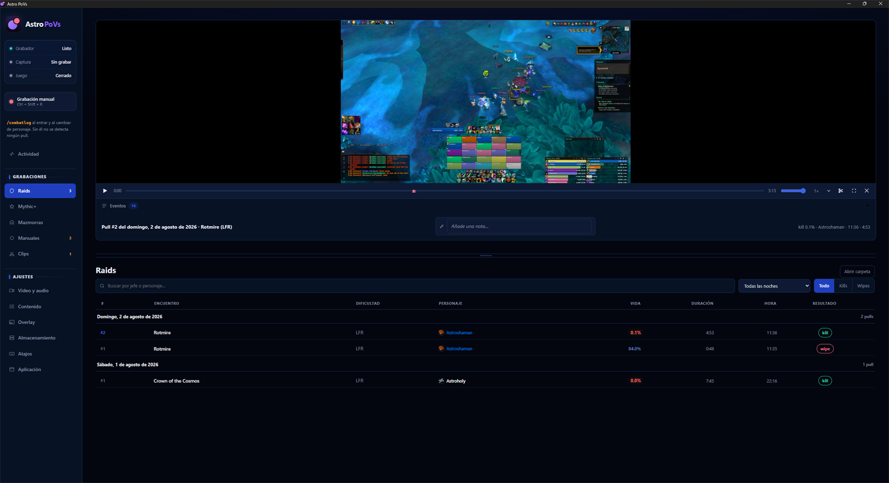The height and width of the screenshot is (483, 889).
Task: Open Atajos settings
Action: [41, 354]
